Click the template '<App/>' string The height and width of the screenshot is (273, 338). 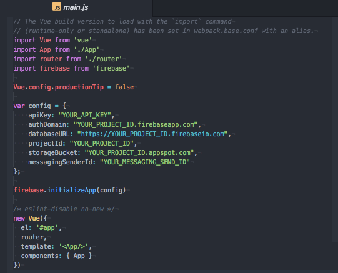[x=74, y=246]
